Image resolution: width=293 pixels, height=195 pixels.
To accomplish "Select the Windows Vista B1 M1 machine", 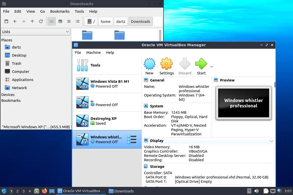I will point(107,84).
